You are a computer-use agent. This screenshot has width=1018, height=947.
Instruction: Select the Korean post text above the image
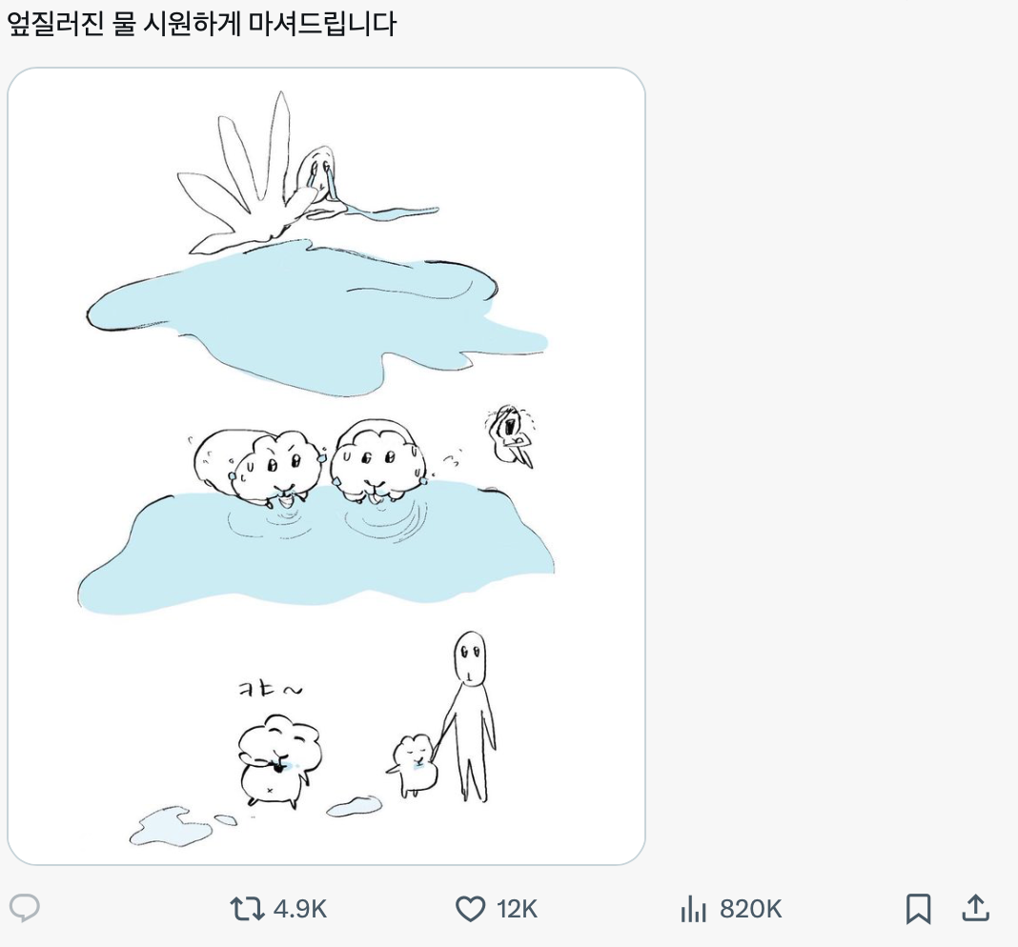click(201, 25)
